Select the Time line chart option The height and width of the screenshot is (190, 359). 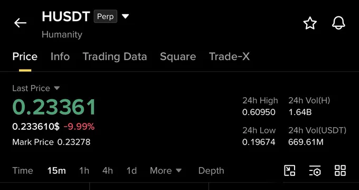[23, 170]
